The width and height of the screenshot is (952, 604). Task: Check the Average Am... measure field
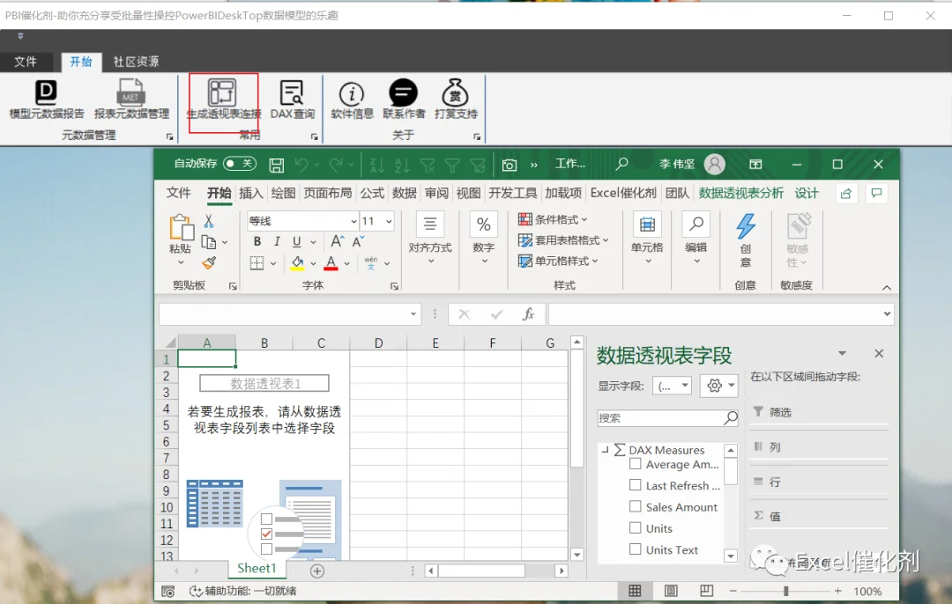635,464
